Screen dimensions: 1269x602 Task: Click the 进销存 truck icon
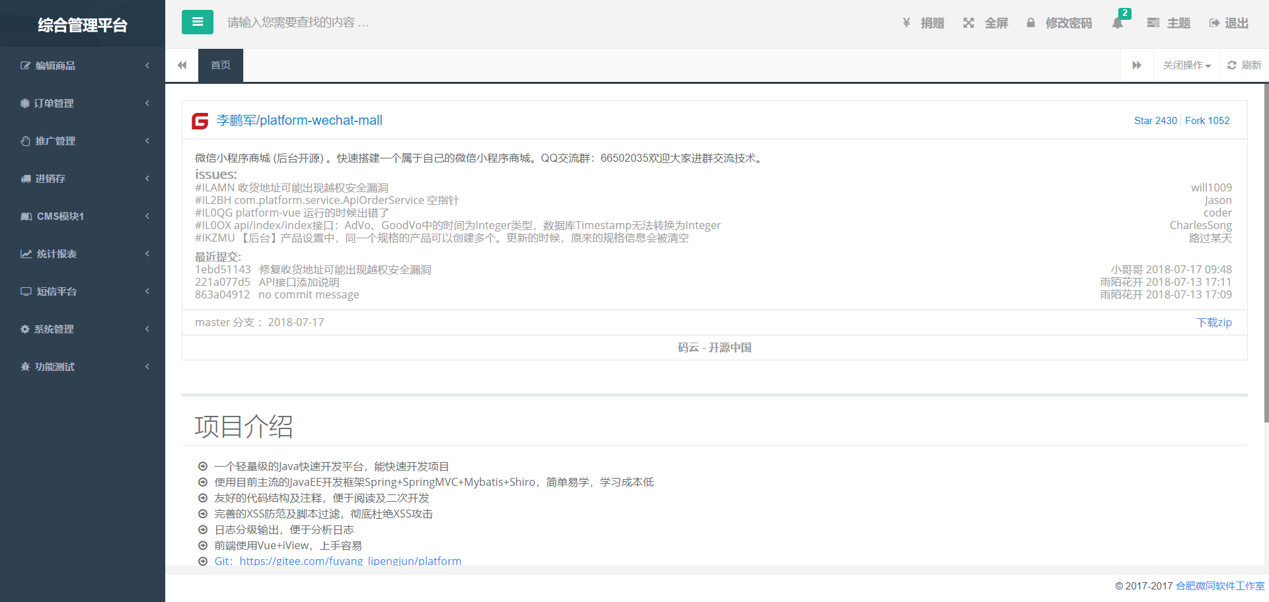[x=26, y=178]
